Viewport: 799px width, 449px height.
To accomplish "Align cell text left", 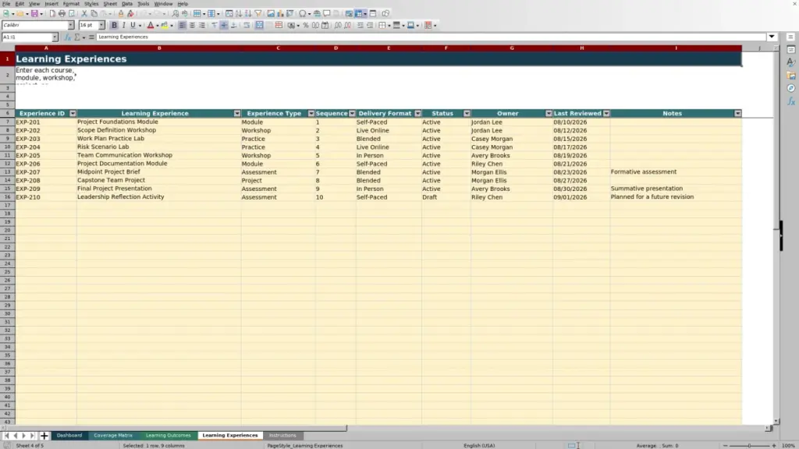I will click(183, 26).
